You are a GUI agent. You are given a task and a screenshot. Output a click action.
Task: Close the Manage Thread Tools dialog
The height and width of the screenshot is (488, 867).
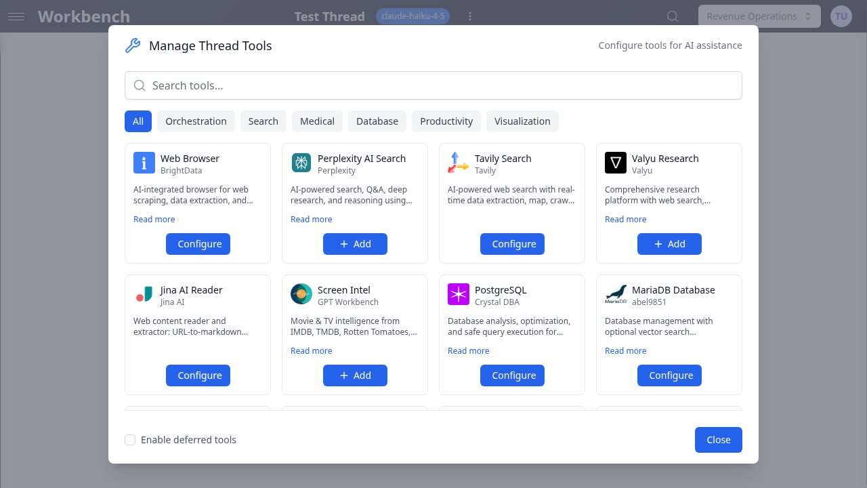coord(719,440)
